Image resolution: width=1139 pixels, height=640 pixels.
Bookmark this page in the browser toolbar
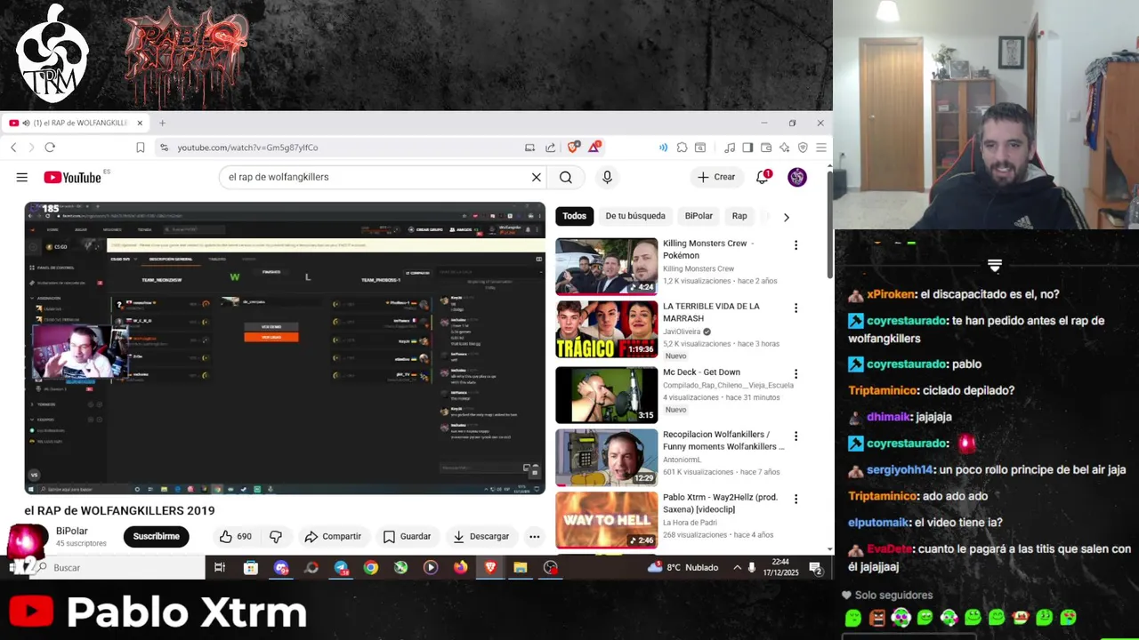[x=140, y=148]
